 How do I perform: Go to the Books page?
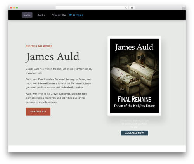click(41, 15)
